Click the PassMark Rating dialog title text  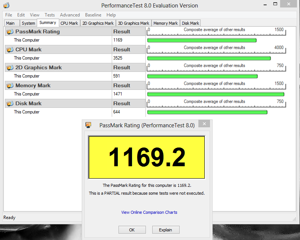[x=147, y=125]
